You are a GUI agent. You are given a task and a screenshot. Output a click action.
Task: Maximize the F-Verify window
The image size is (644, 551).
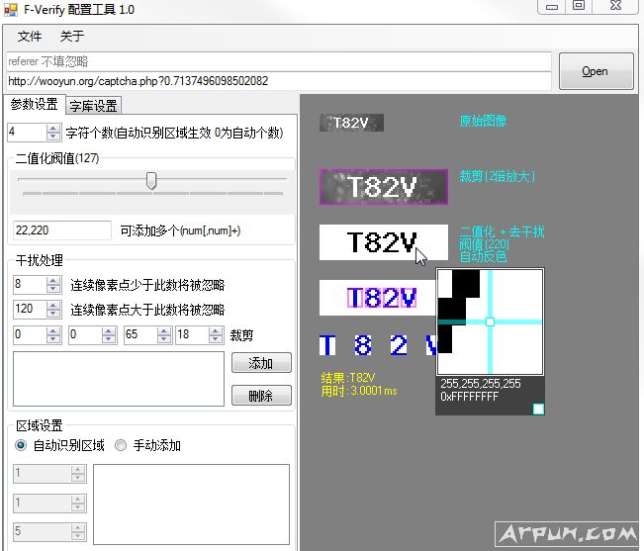coord(579,6)
